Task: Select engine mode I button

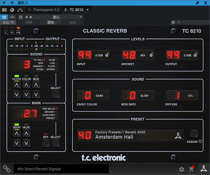Action: [6, 32]
